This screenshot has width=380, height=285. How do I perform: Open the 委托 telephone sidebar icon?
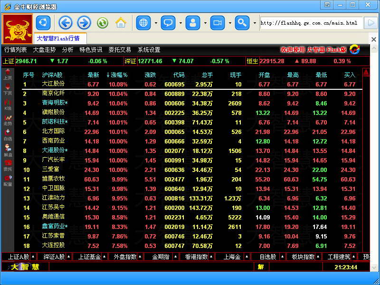[8, 165]
